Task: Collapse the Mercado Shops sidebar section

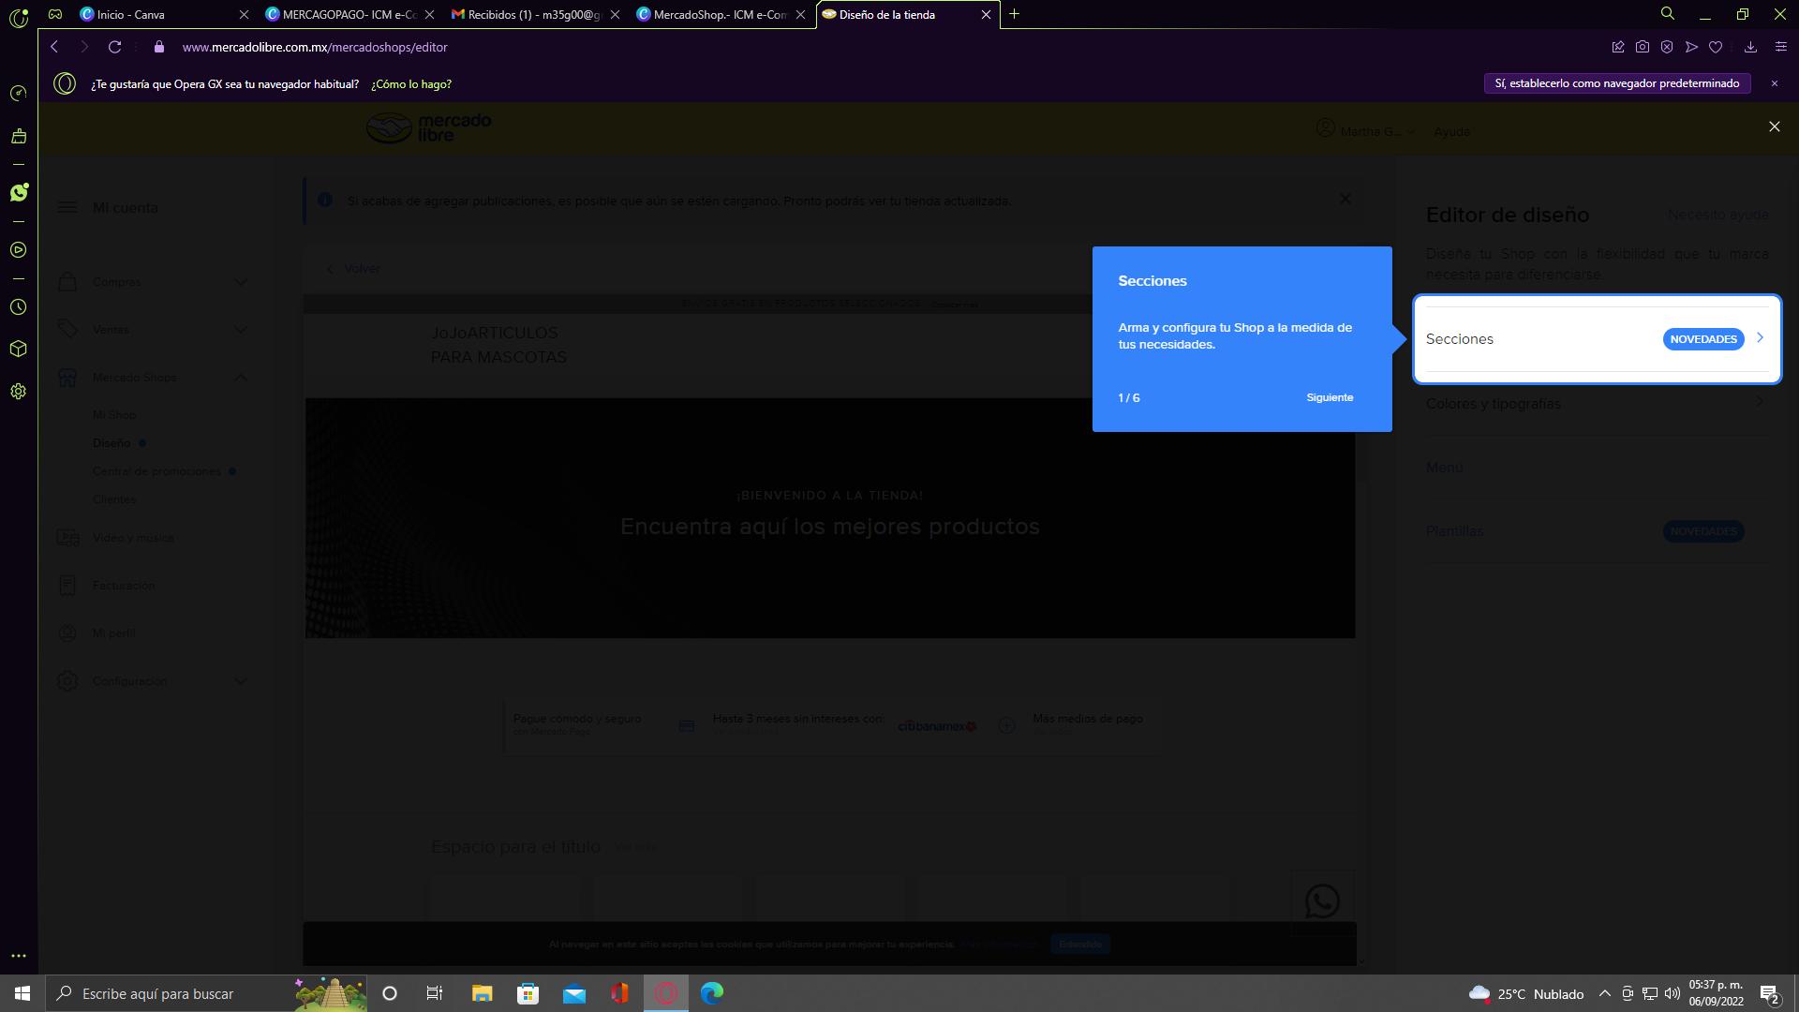Action: pos(240,378)
